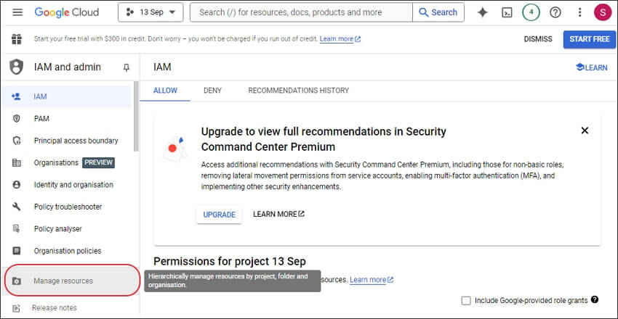The height and width of the screenshot is (319, 618).
Task: Follow the permissions Learn more link
Action: click(372, 280)
